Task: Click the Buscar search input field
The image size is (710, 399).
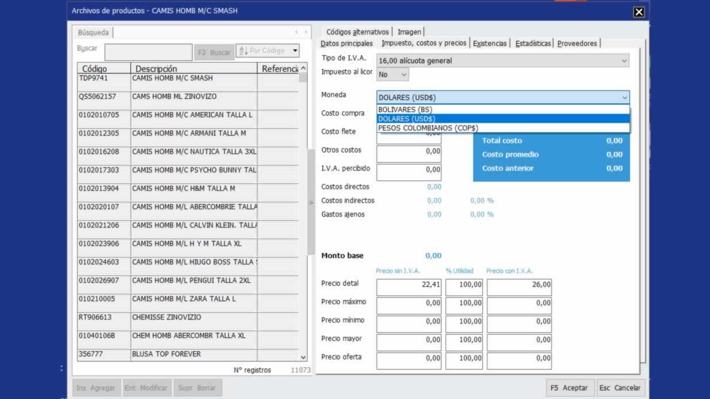Action: [148, 52]
